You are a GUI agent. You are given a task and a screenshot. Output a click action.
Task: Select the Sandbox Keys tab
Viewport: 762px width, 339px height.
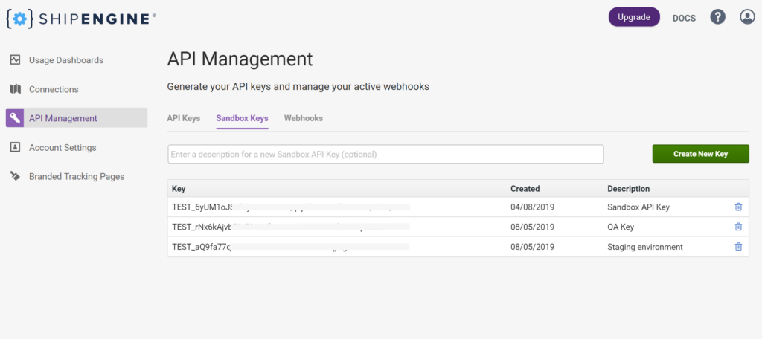click(x=242, y=118)
